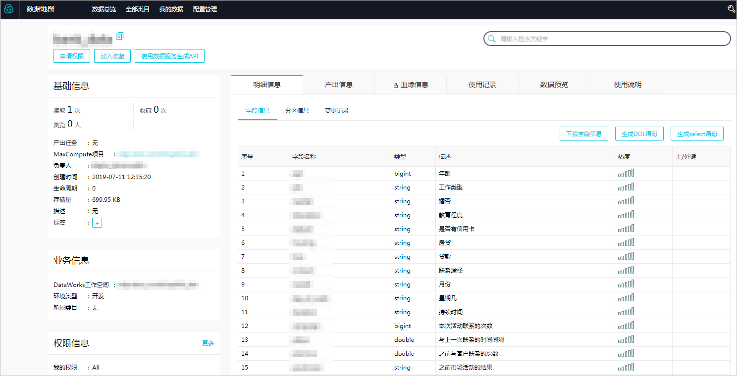Switch to the 使用说明 tab
Viewport: 737px width, 376px height.
[628, 85]
